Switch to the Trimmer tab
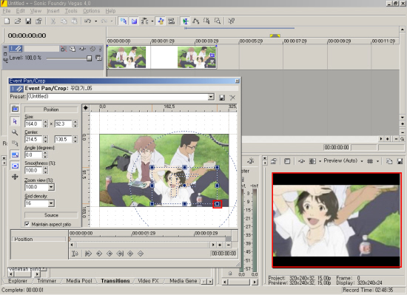The height and width of the screenshot is (295, 407). pyautogui.click(x=47, y=281)
